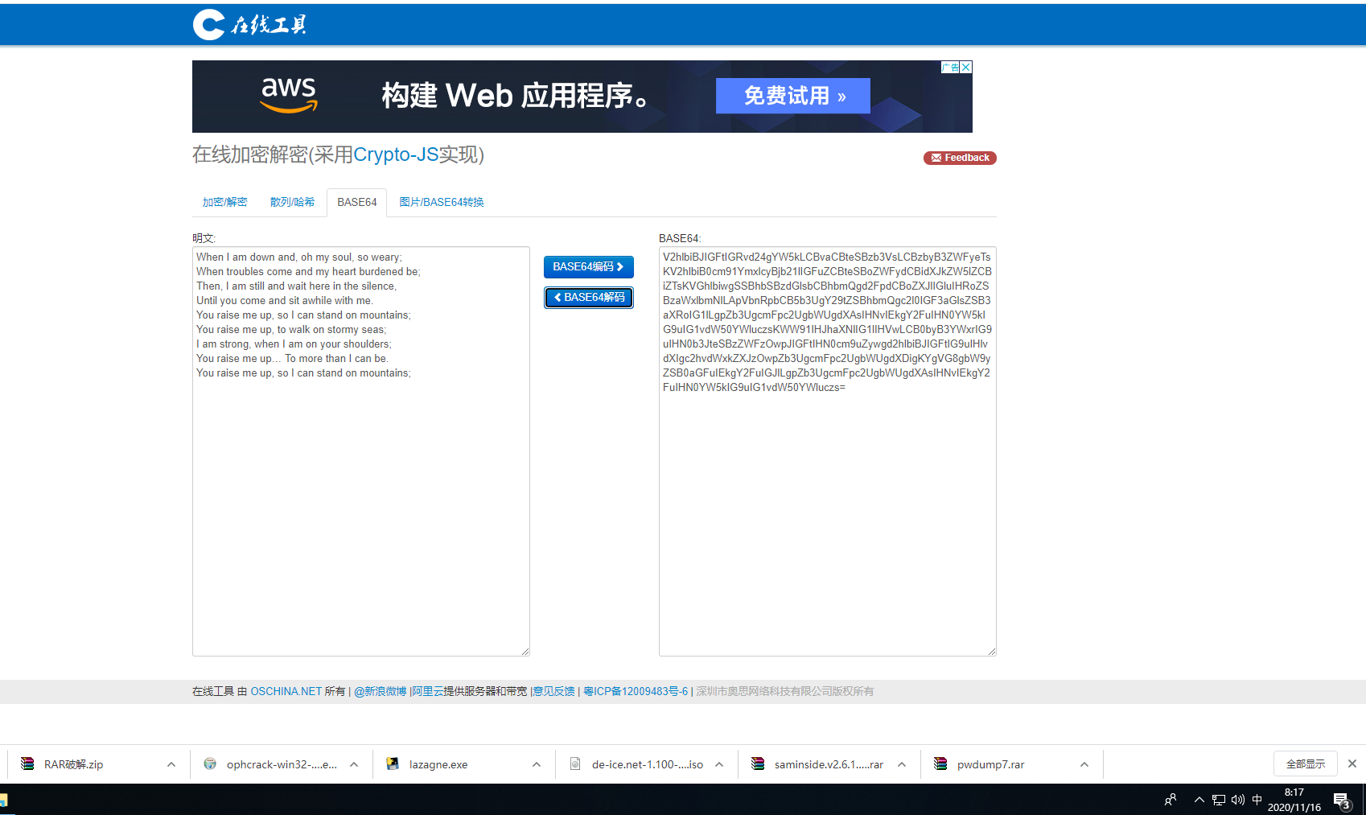Image resolution: width=1366 pixels, height=815 pixels.
Task: Switch to the 加密/解密 tab
Action: 224,202
